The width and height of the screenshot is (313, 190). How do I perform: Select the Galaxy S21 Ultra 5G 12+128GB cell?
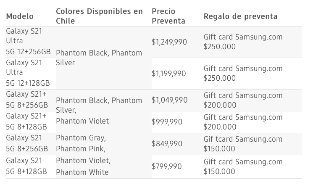28,73
